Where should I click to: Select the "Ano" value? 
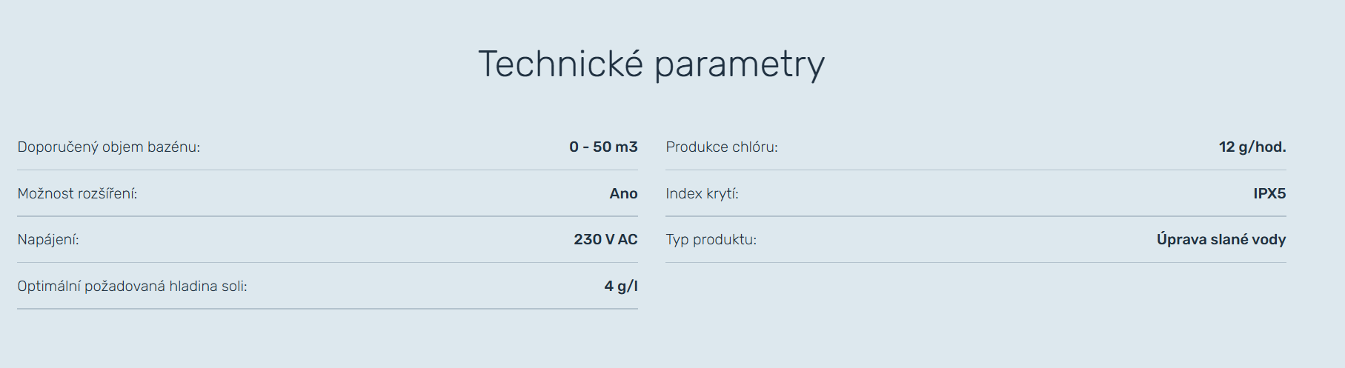pos(623,194)
